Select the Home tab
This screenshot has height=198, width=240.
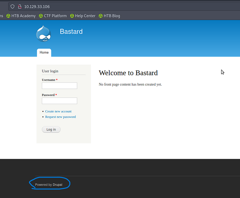click(x=44, y=53)
